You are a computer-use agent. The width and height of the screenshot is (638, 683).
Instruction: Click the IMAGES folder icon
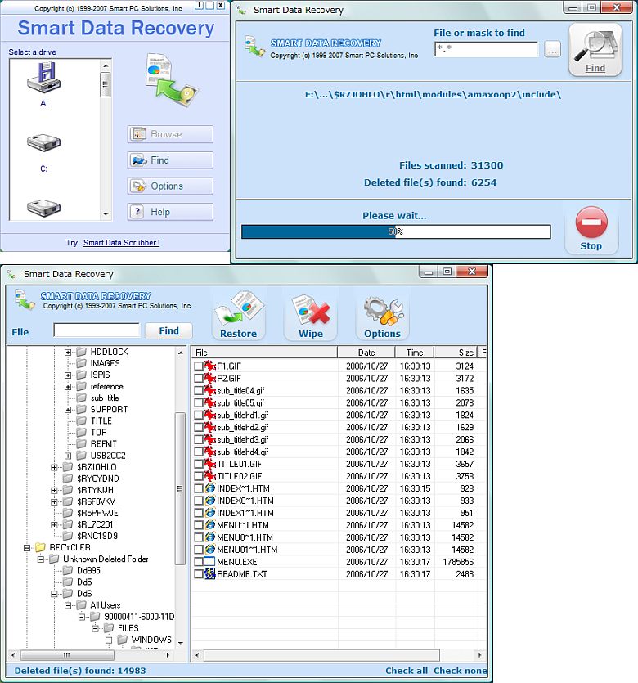point(82,363)
